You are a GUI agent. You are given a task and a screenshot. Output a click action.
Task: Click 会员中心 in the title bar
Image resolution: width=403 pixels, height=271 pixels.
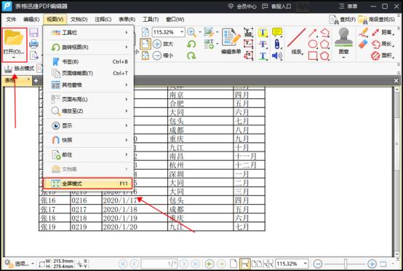coord(242,6)
